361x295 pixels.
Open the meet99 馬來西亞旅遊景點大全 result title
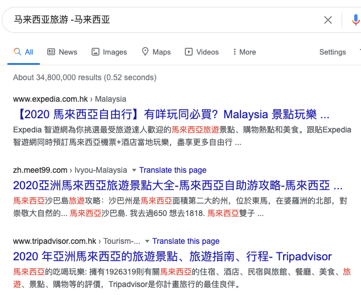point(178,185)
